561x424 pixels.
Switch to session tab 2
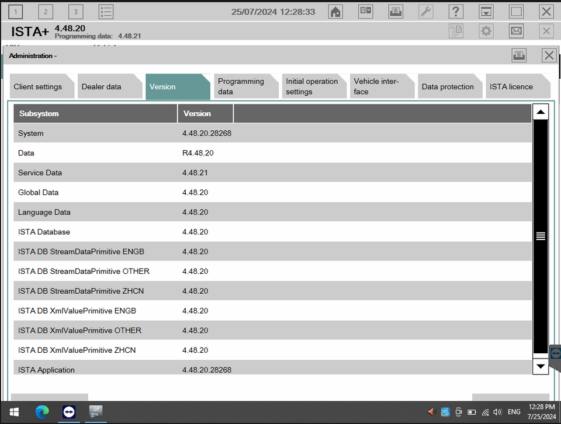click(x=46, y=12)
